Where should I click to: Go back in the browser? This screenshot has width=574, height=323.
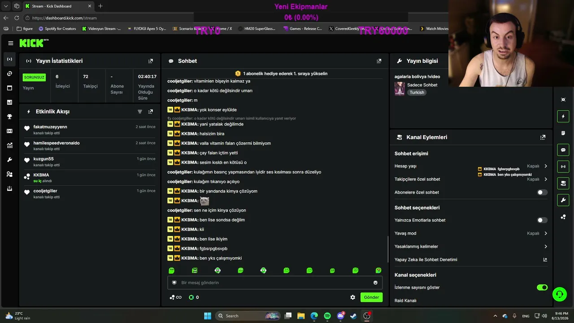6,18
